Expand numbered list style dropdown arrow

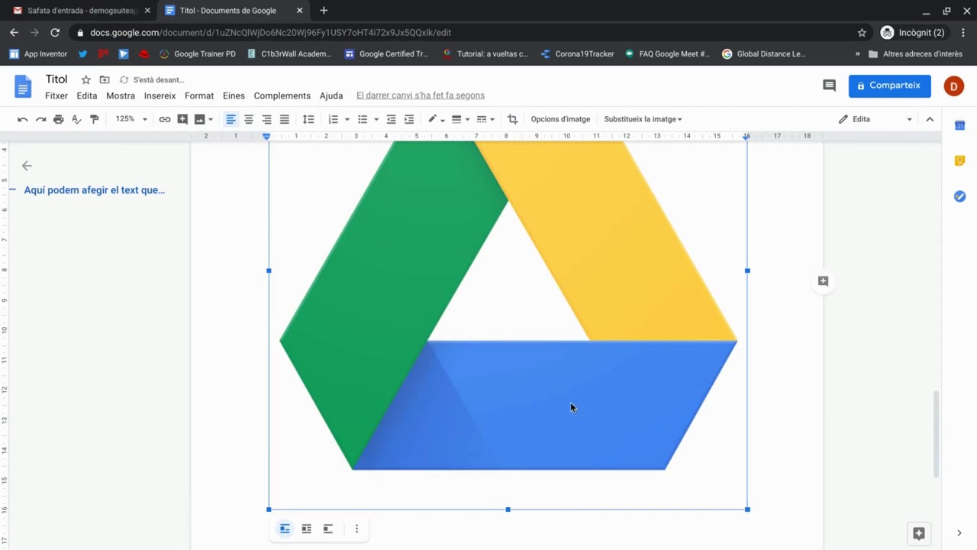pyautogui.click(x=347, y=119)
